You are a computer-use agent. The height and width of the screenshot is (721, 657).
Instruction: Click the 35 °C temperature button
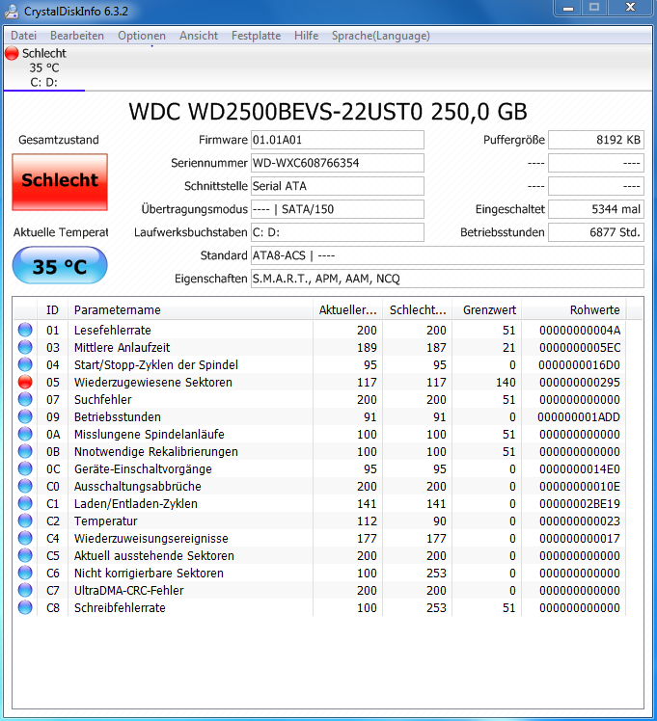tap(60, 265)
